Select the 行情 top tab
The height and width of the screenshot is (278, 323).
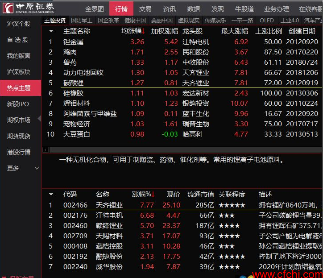pos(121,8)
